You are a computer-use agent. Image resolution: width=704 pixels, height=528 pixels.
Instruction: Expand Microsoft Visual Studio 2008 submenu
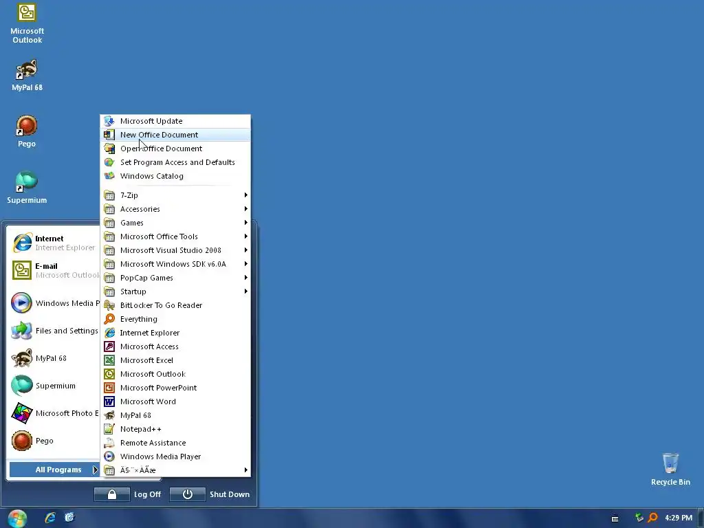(x=175, y=250)
